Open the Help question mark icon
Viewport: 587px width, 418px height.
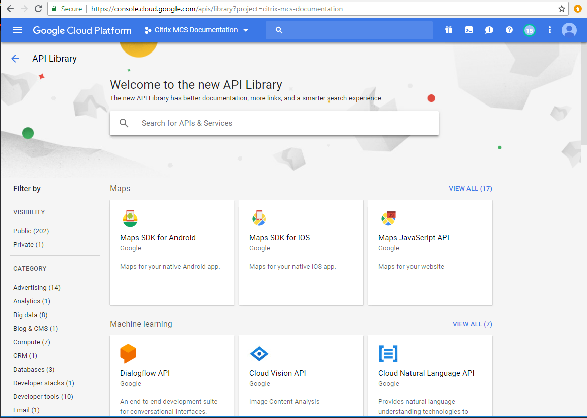[509, 30]
